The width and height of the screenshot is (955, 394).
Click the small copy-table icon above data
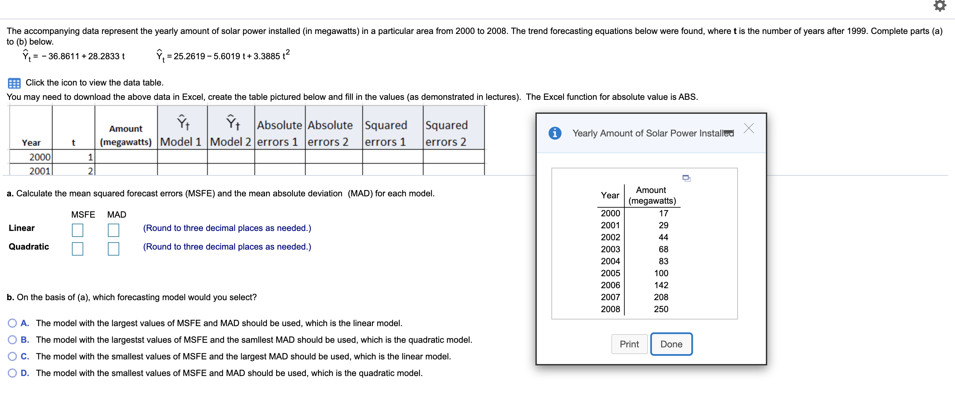[x=686, y=178]
